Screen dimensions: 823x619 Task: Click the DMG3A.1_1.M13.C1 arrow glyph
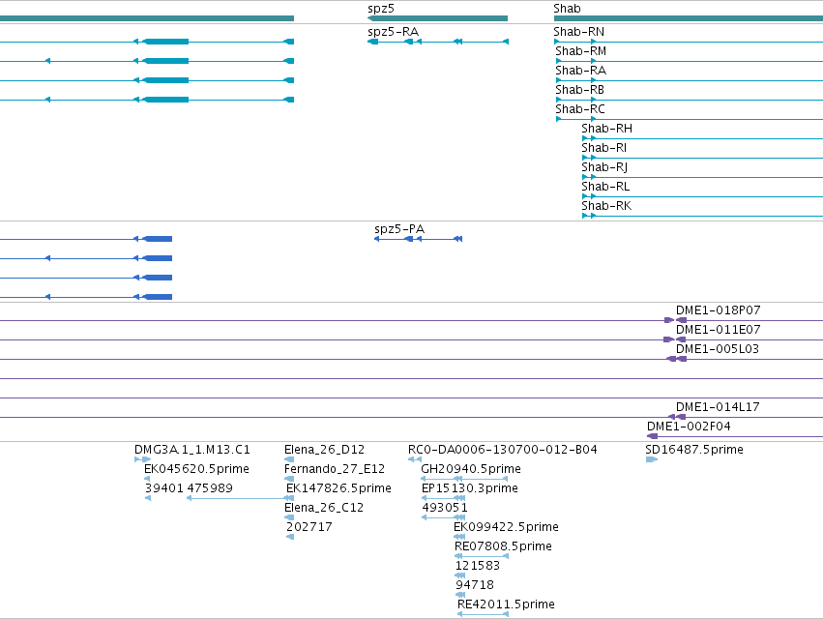coord(143,459)
